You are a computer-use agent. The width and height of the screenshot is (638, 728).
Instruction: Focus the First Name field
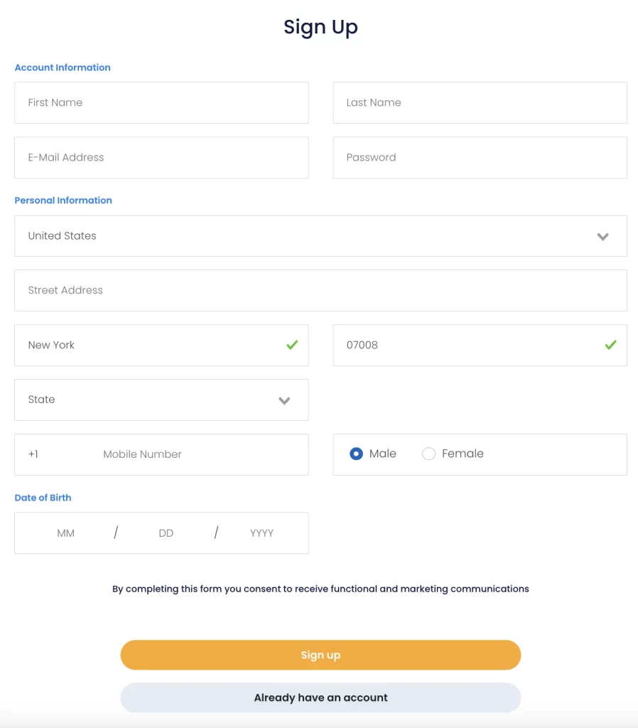[x=161, y=102]
